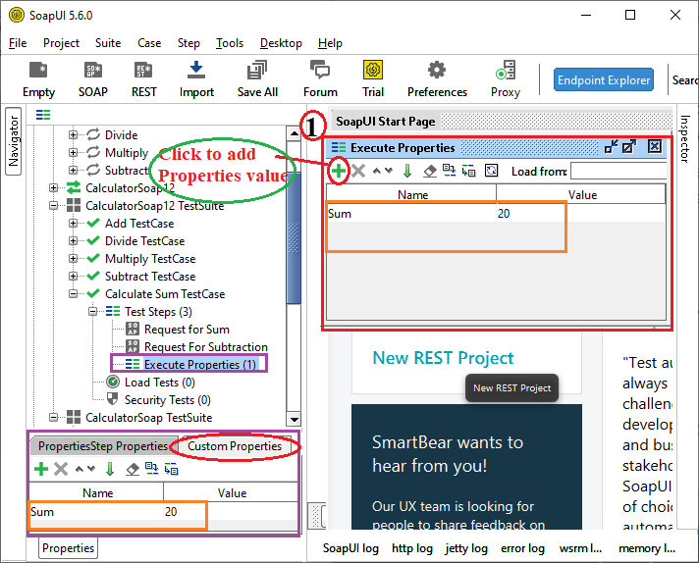Expand the Divide operation node

pos(73,134)
